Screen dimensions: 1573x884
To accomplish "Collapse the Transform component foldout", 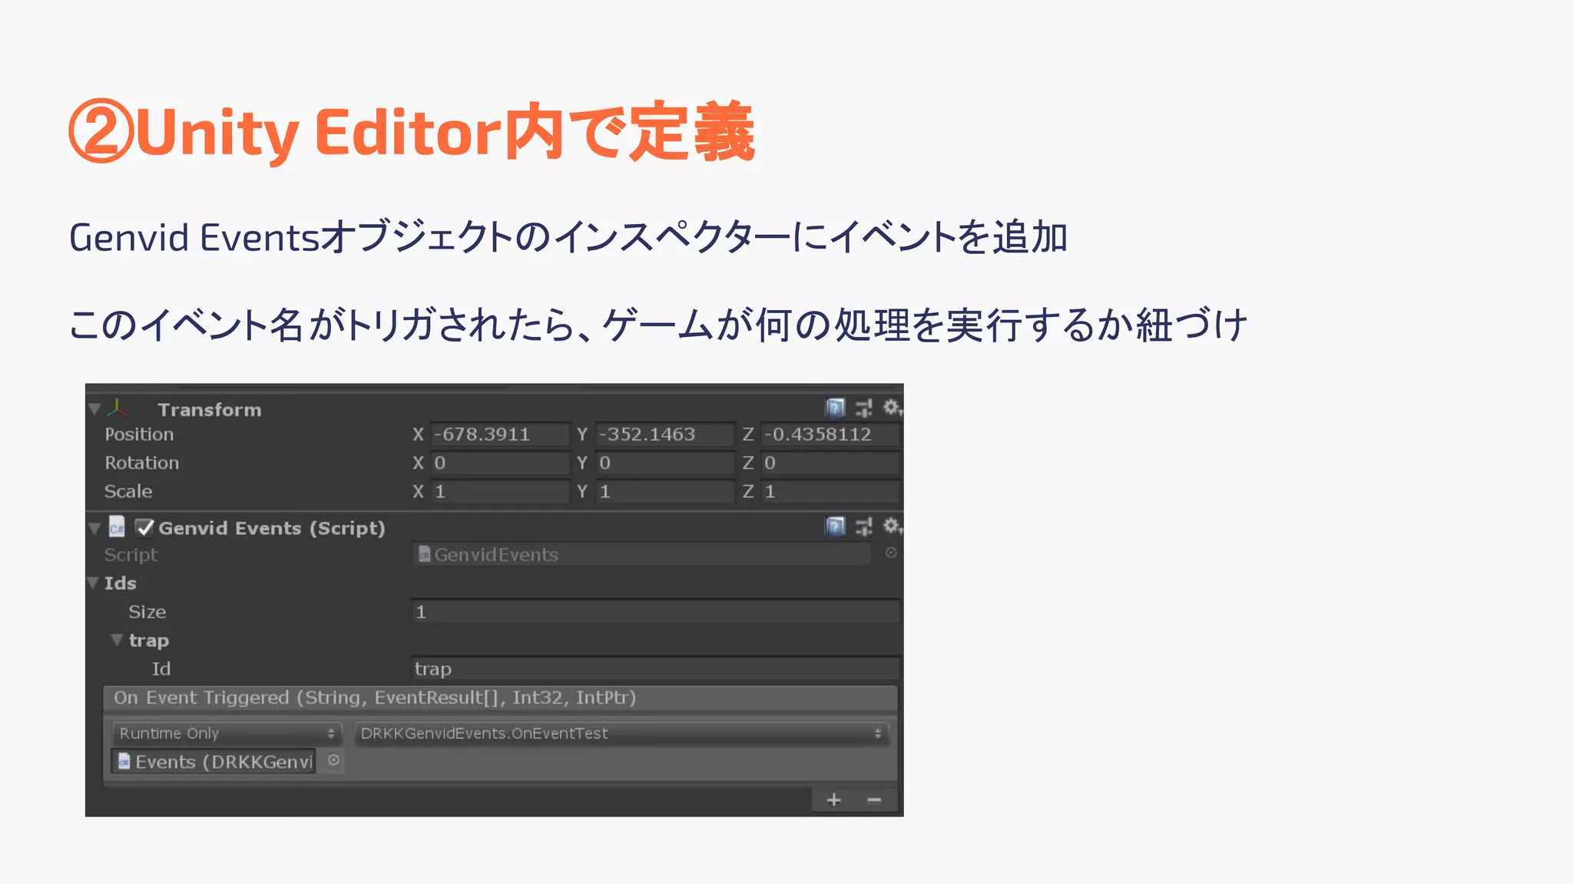I will [94, 409].
